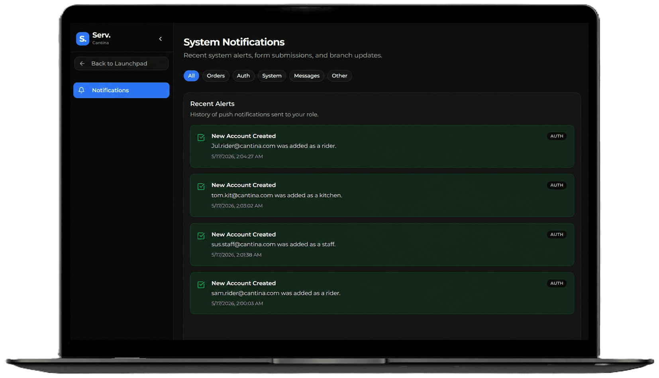This screenshot has width=659, height=378.
Task: Click check icon on Jul.rider alert
Action: [x=201, y=138]
